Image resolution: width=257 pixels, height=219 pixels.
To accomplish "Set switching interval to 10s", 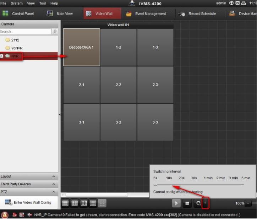I will 169,178.
